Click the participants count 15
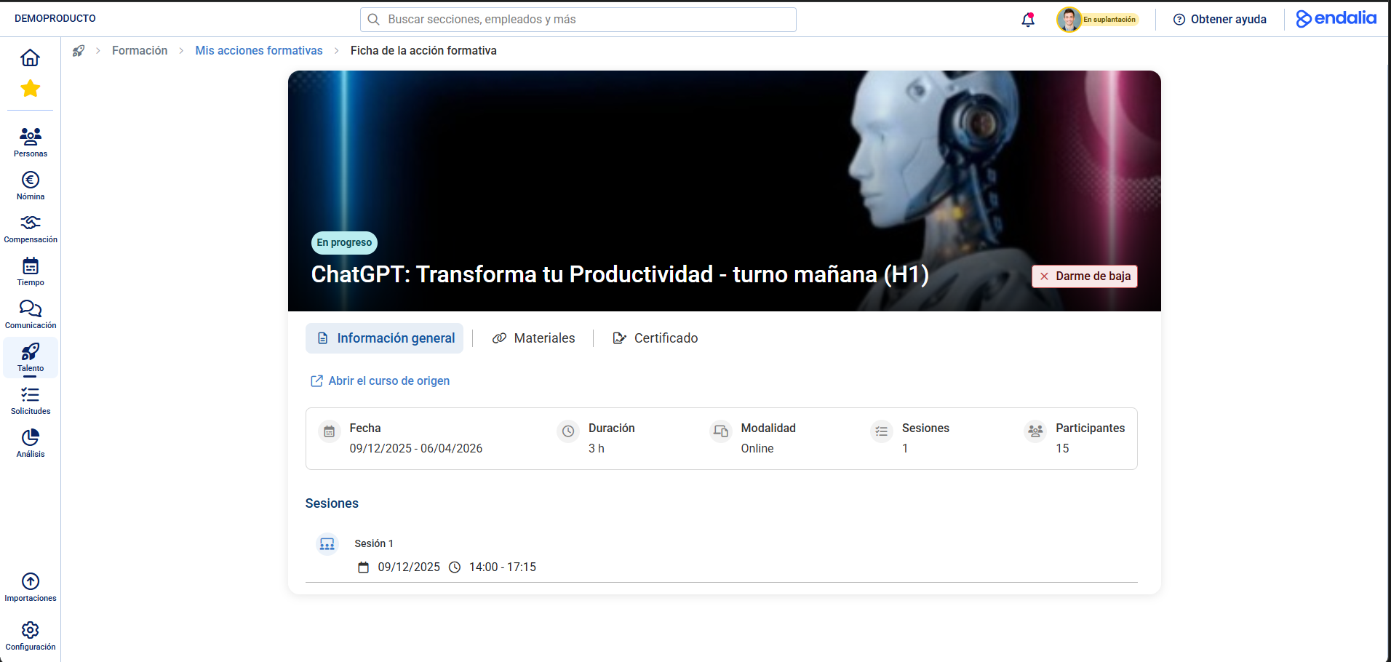Image resolution: width=1391 pixels, height=662 pixels. (1062, 449)
